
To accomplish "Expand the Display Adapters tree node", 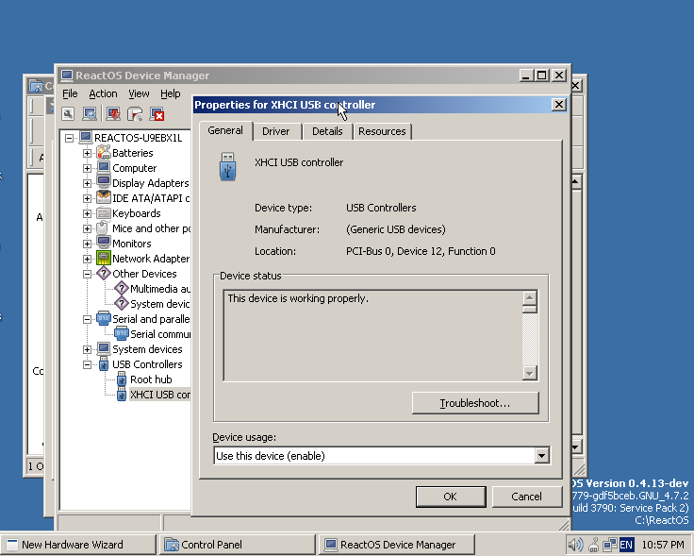I will (x=87, y=183).
